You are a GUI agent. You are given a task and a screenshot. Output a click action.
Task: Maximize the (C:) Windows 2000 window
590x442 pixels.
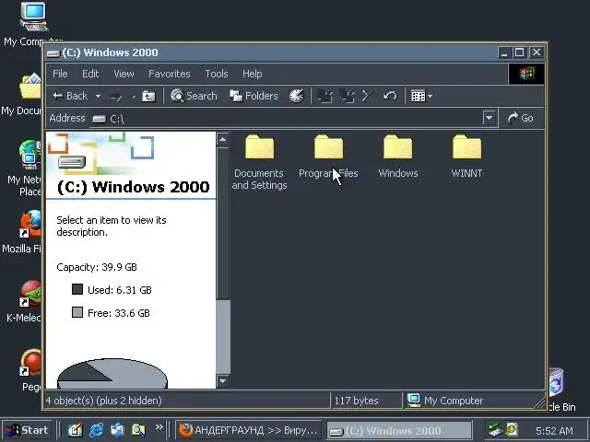point(520,52)
